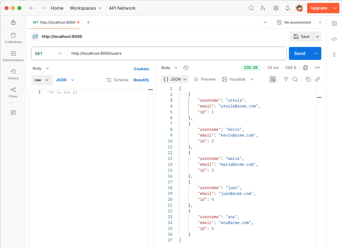This screenshot has height=248, width=342.
Task: Click the Schema button
Action: 117,80
